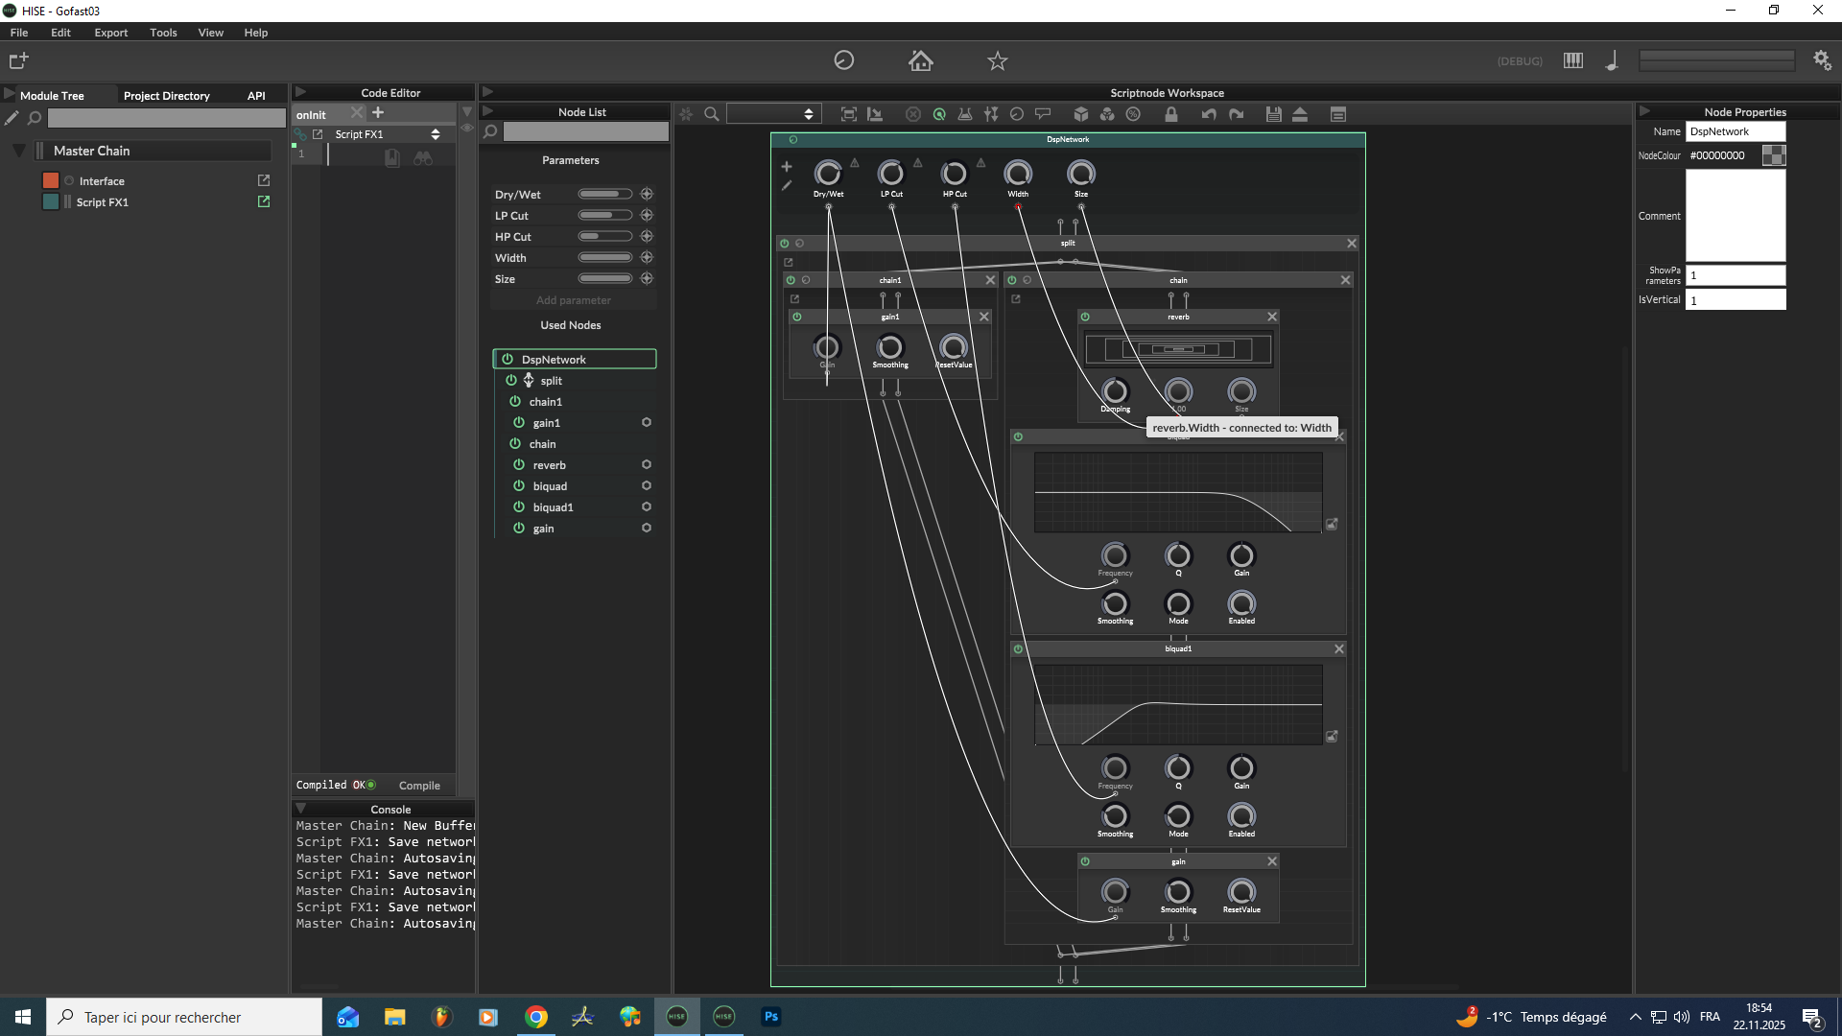This screenshot has height=1036, width=1842.
Task: Click the floppy-disk save icon in workspace toolbar
Action: click(1273, 114)
